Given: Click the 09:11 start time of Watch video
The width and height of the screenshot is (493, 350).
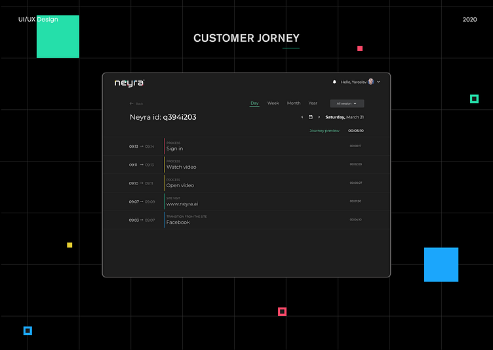Looking at the screenshot, I should (133, 165).
